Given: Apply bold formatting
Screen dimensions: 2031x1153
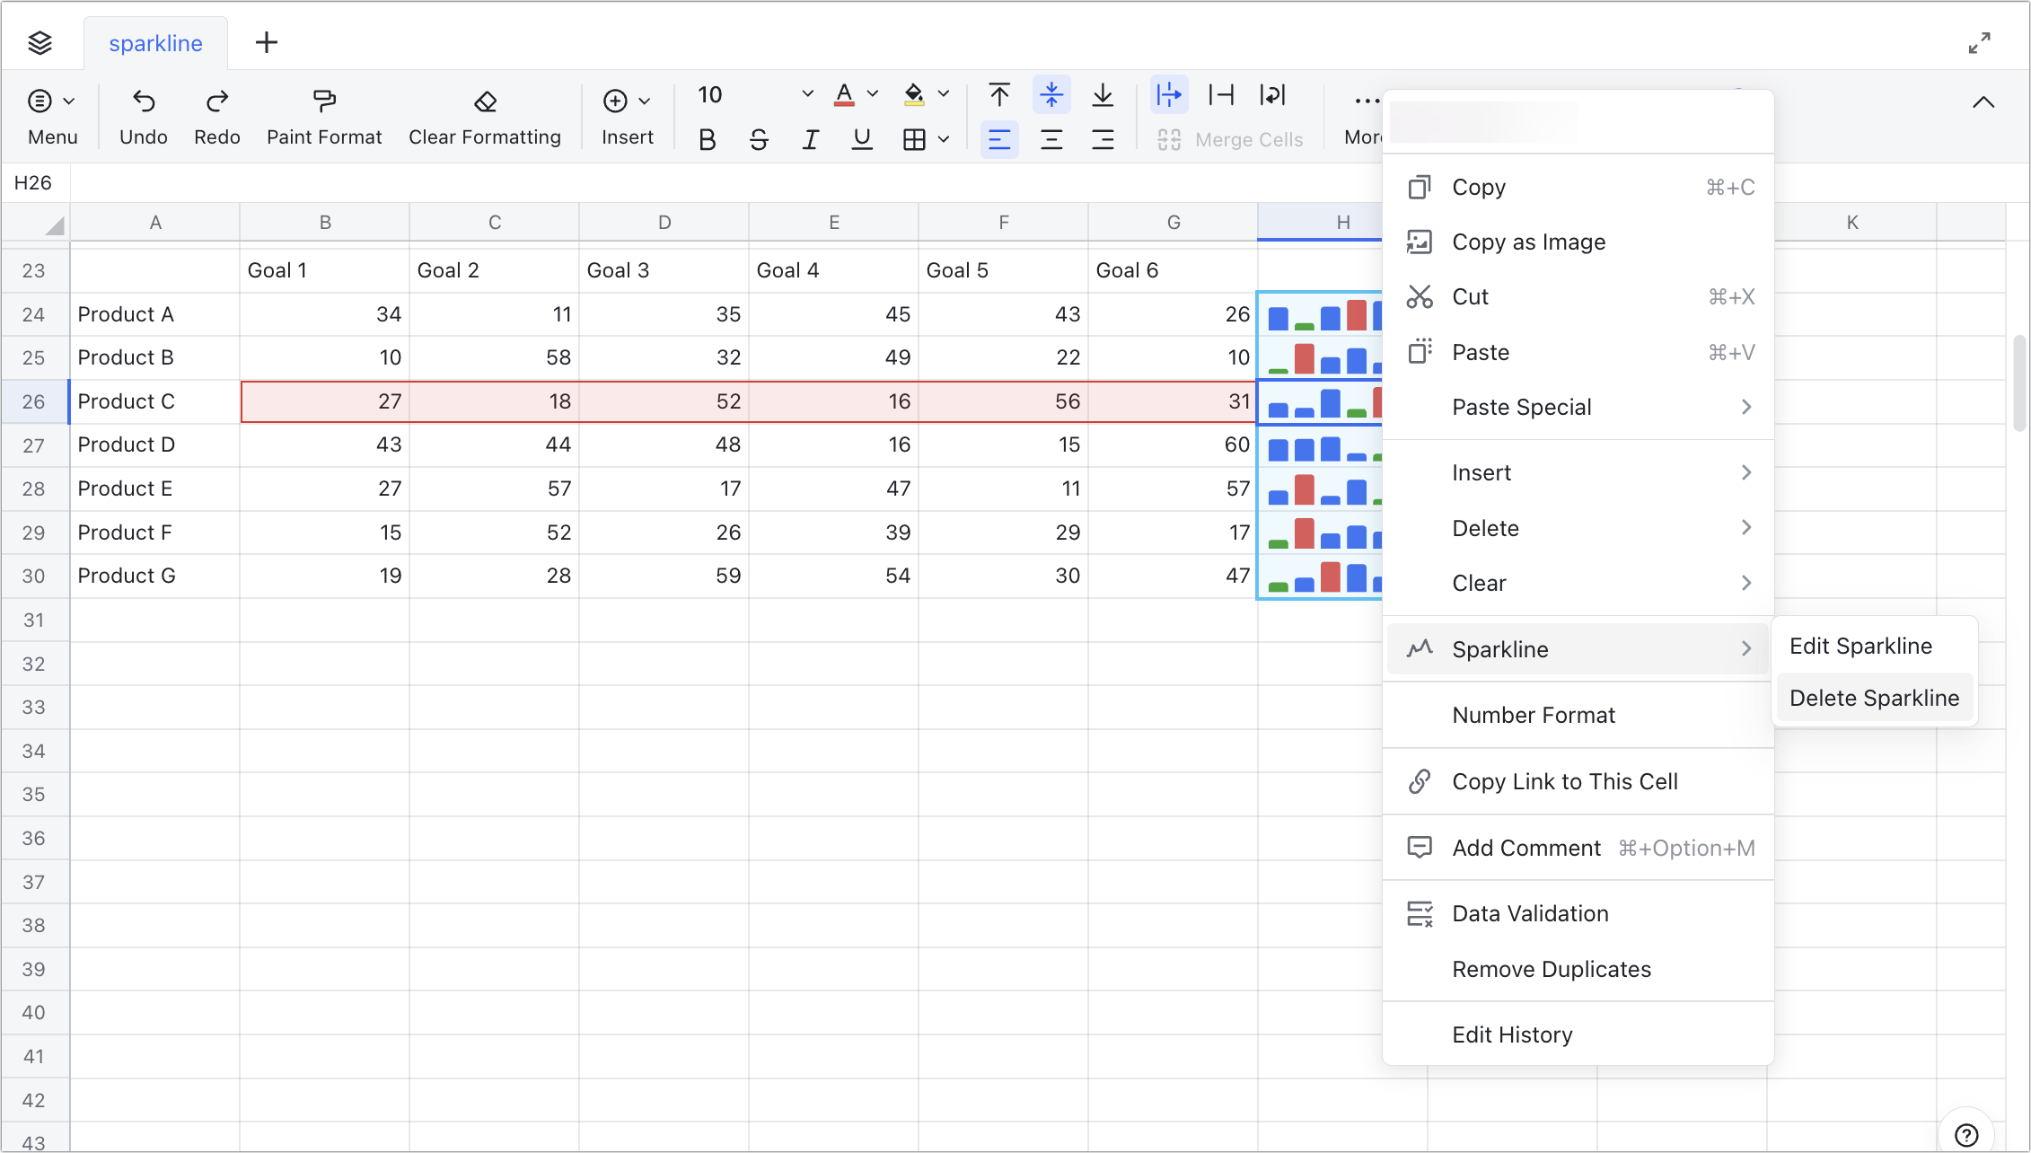Looking at the screenshot, I should 707,139.
